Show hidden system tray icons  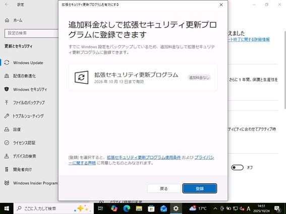215,208
